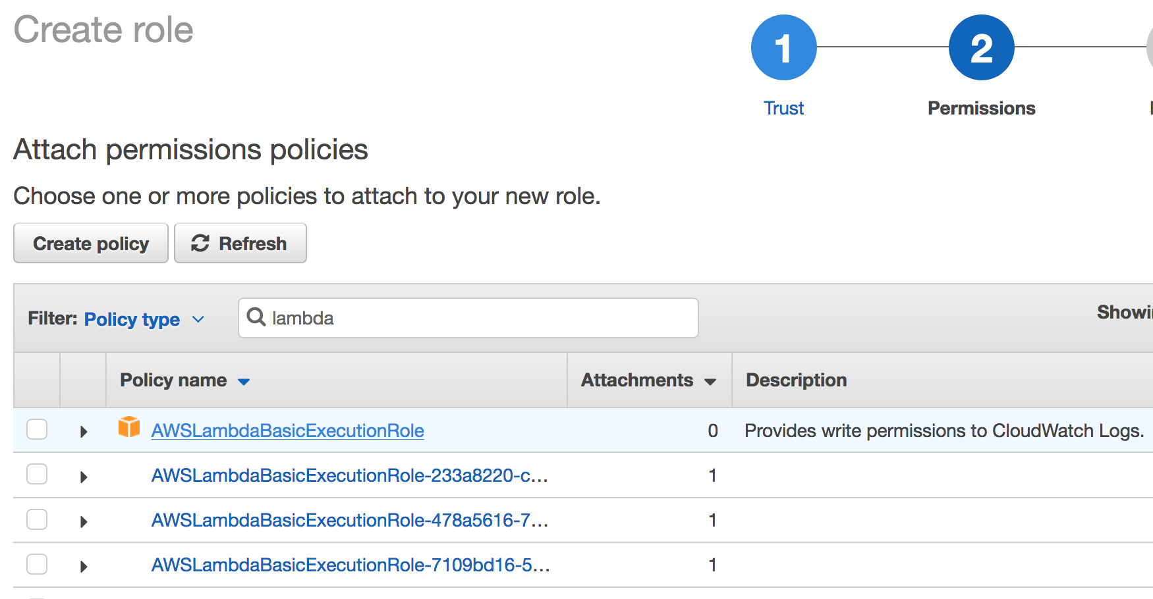Expand the AWSLambdaBasicExecutionRole-7109bd16 row

click(x=84, y=567)
